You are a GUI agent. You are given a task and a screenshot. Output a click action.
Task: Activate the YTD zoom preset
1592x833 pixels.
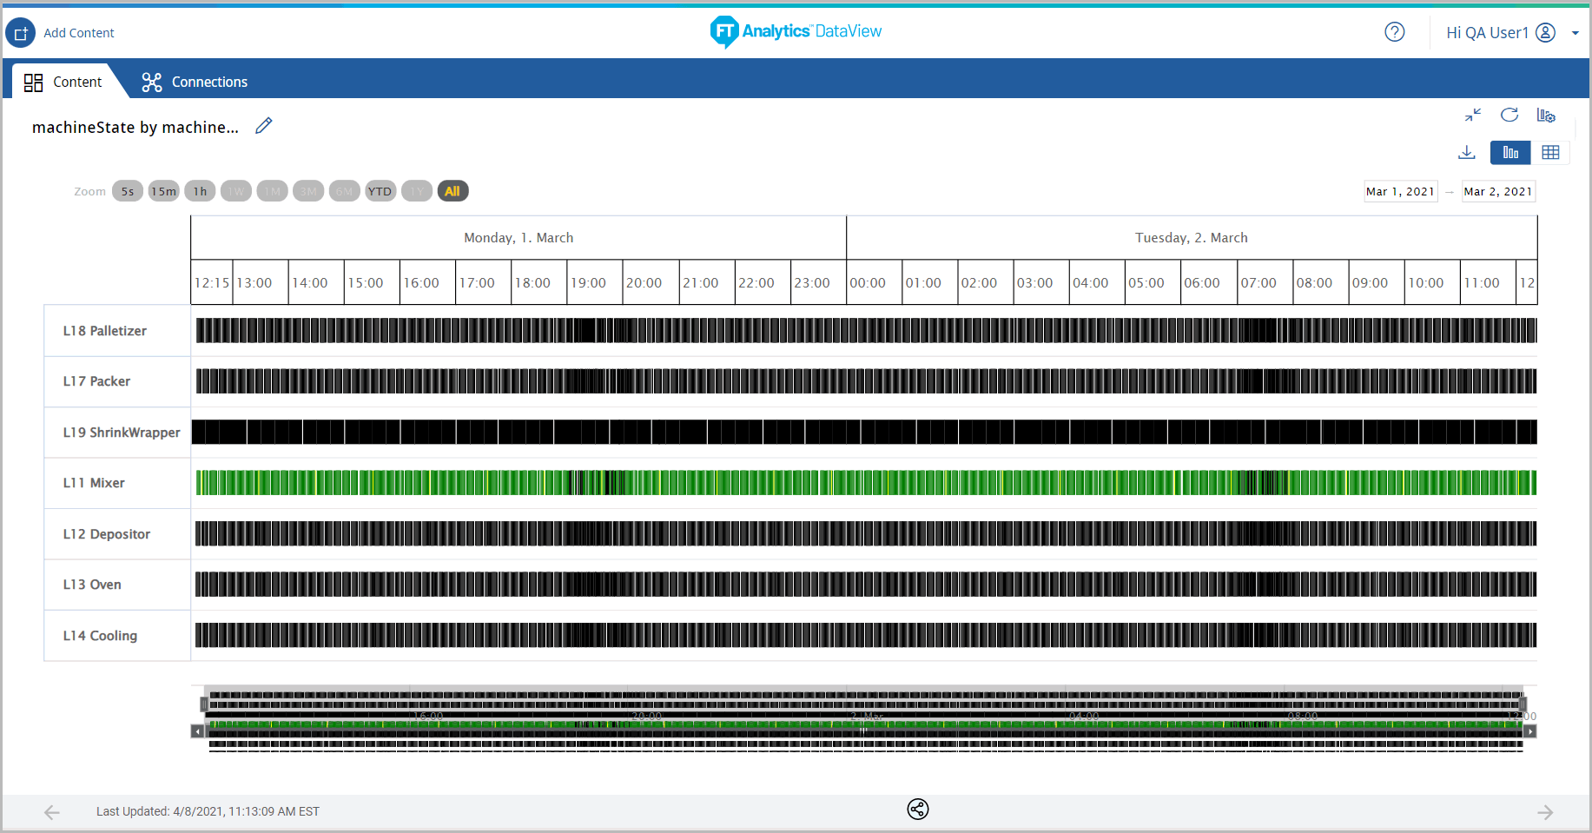pyautogui.click(x=380, y=190)
